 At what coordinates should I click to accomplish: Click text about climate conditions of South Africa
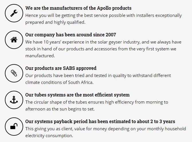click(x=98, y=79)
